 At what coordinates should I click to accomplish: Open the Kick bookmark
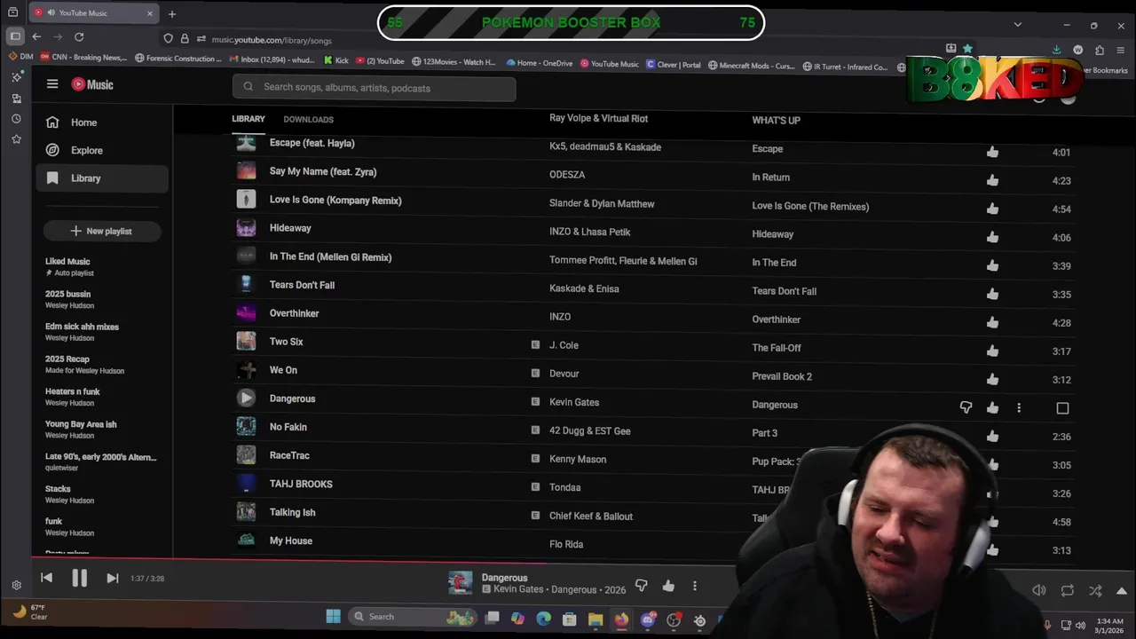coord(336,61)
